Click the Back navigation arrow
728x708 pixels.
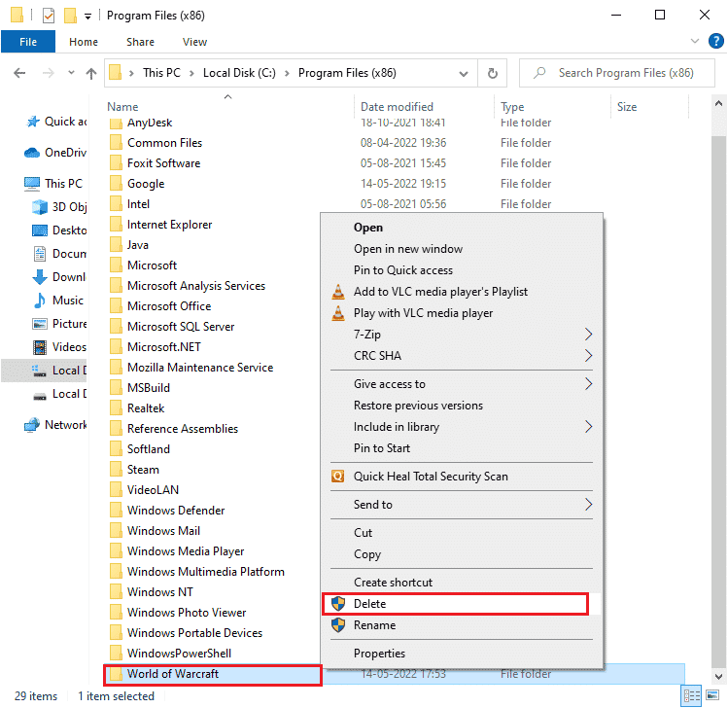(x=21, y=73)
